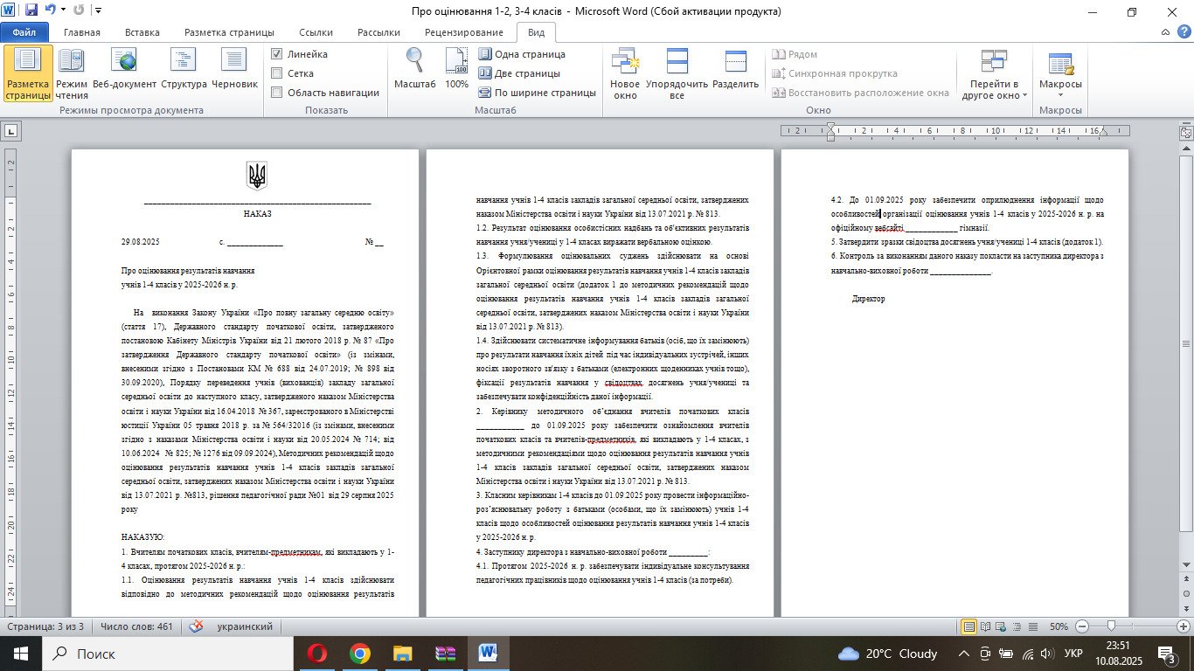Switch to Режим чтения view
The image size is (1194, 671).
point(72,73)
